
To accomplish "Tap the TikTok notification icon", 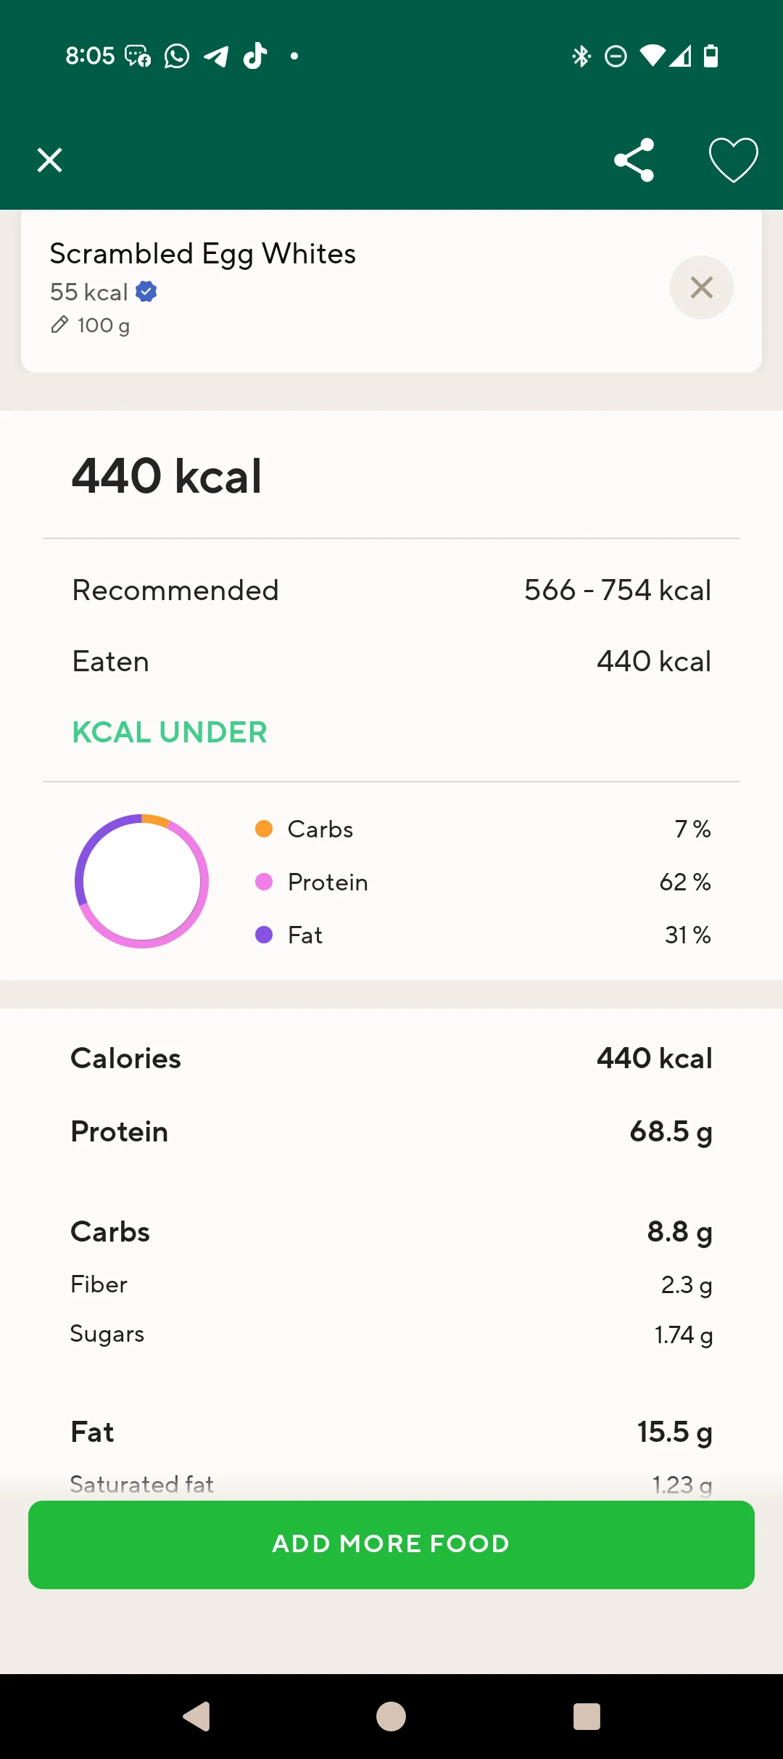I will pos(255,56).
